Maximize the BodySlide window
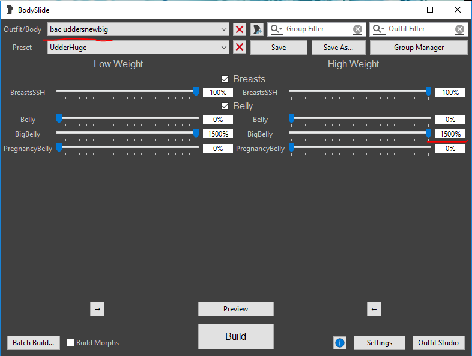The height and width of the screenshot is (356, 472). 430,10
